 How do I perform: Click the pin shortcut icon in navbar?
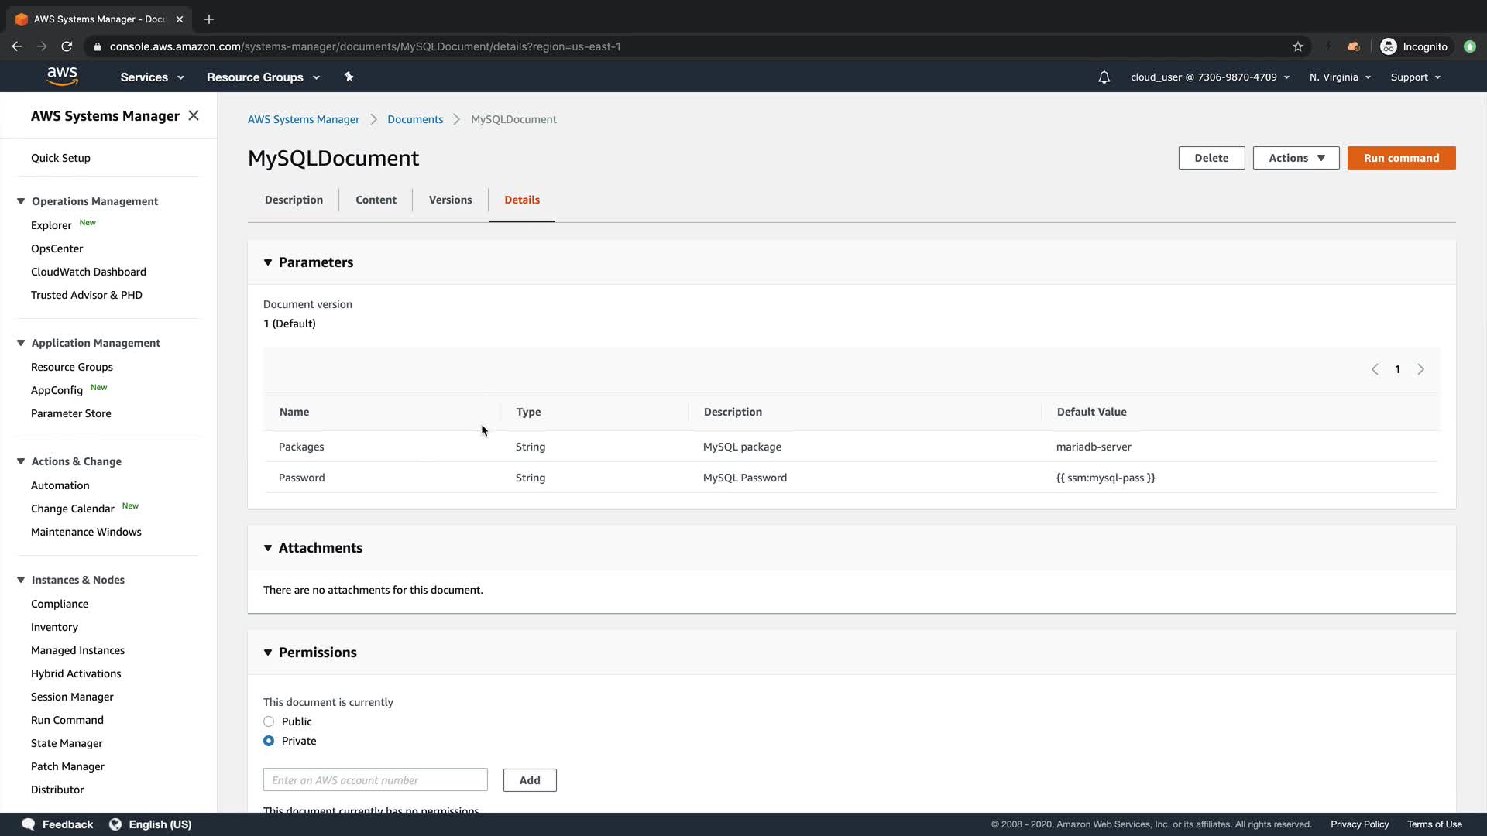[349, 77]
